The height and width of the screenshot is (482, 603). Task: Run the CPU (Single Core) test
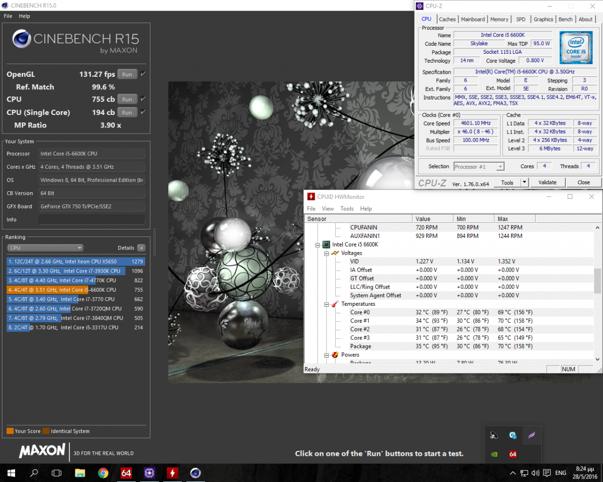tap(127, 112)
